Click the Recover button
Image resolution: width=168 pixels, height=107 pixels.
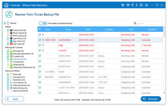coord(151,99)
